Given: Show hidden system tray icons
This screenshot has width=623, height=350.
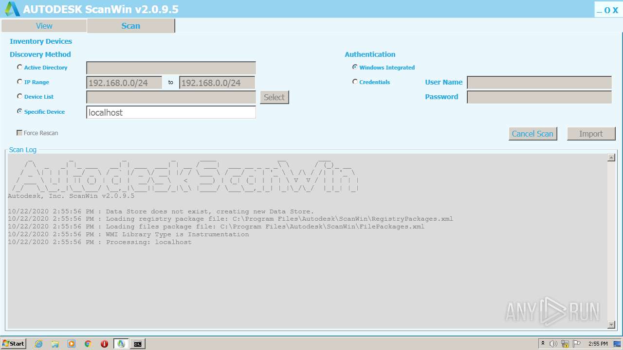Looking at the screenshot, I should (x=543, y=344).
